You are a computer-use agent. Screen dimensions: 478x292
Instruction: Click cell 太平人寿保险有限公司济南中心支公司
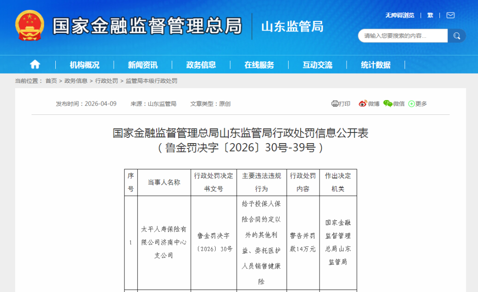[164, 242]
